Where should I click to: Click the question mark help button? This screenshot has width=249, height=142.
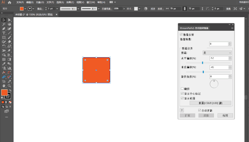182,110
